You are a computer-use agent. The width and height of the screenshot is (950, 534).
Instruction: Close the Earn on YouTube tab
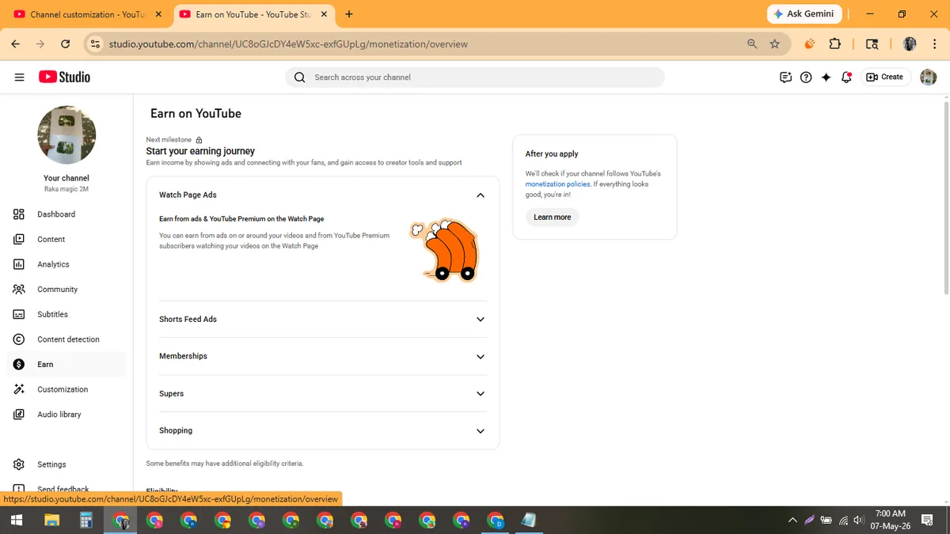click(x=323, y=14)
